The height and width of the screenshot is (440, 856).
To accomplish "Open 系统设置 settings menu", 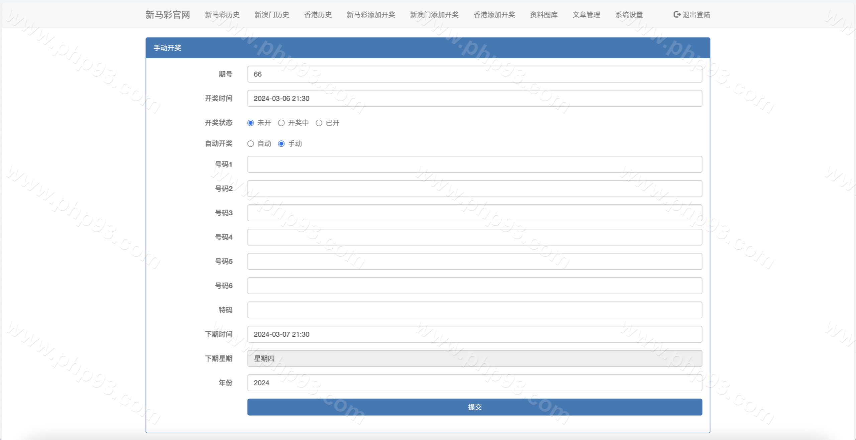I will pyautogui.click(x=629, y=15).
